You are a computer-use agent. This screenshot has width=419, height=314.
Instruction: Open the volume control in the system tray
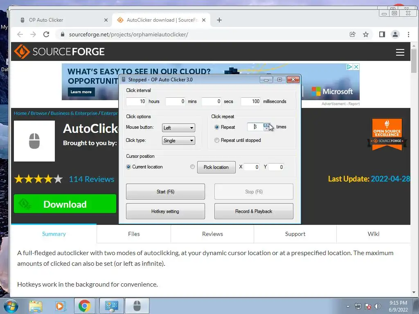pyautogui.click(x=378, y=306)
